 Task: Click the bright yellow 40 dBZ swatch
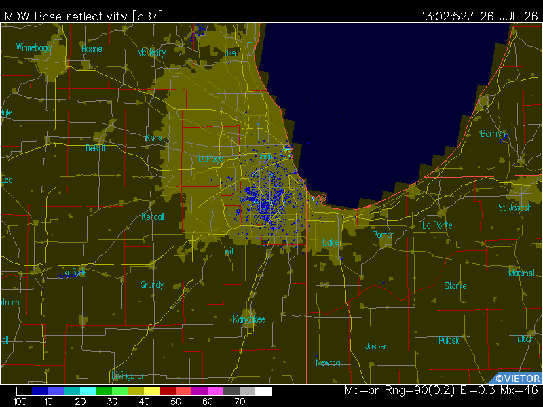click(x=151, y=391)
